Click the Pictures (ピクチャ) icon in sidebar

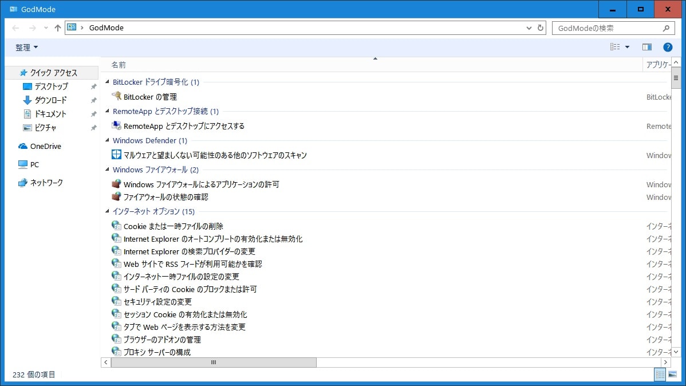tap(27, 128)
